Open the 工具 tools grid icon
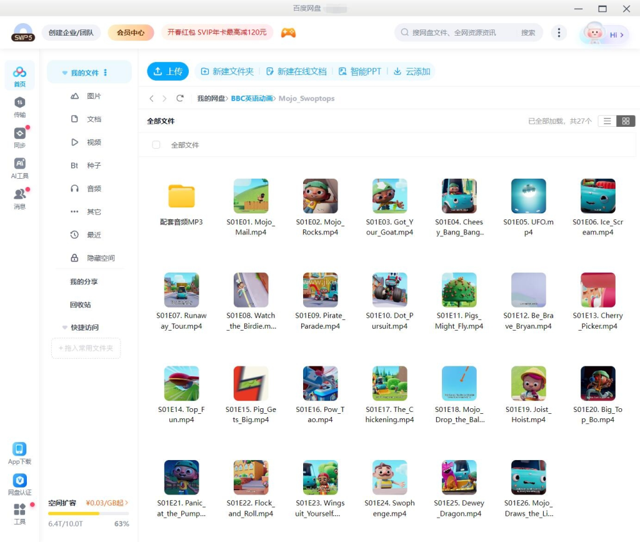 (19, 510)
